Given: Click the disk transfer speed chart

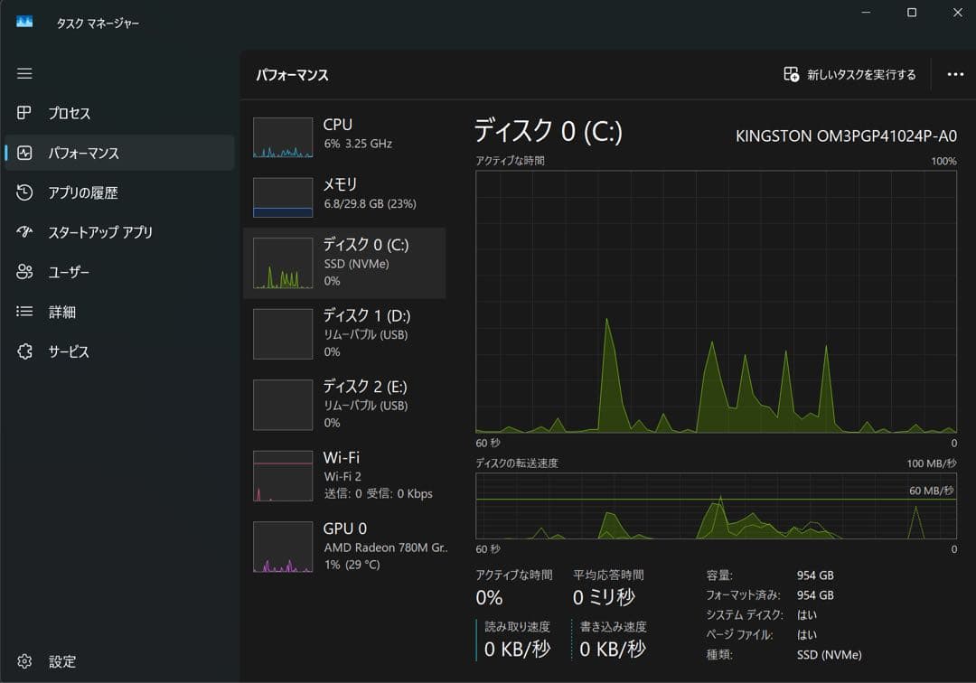Looking at the screenshot, I should 714,509.
